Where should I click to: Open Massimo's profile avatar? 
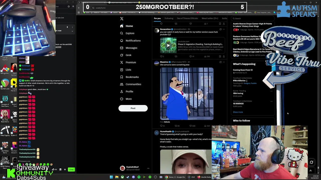point(157,63)
